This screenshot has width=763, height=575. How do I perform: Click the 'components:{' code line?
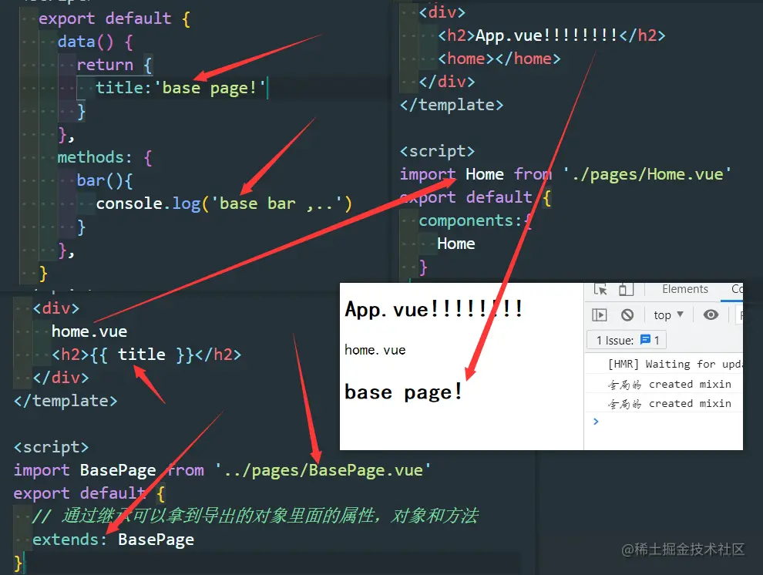[x=476, y=221]
